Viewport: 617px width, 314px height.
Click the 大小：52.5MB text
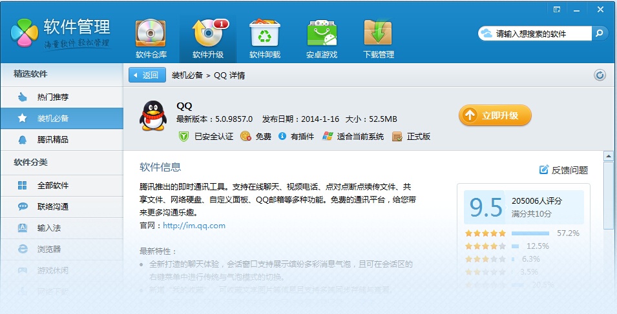pos(371,119)
